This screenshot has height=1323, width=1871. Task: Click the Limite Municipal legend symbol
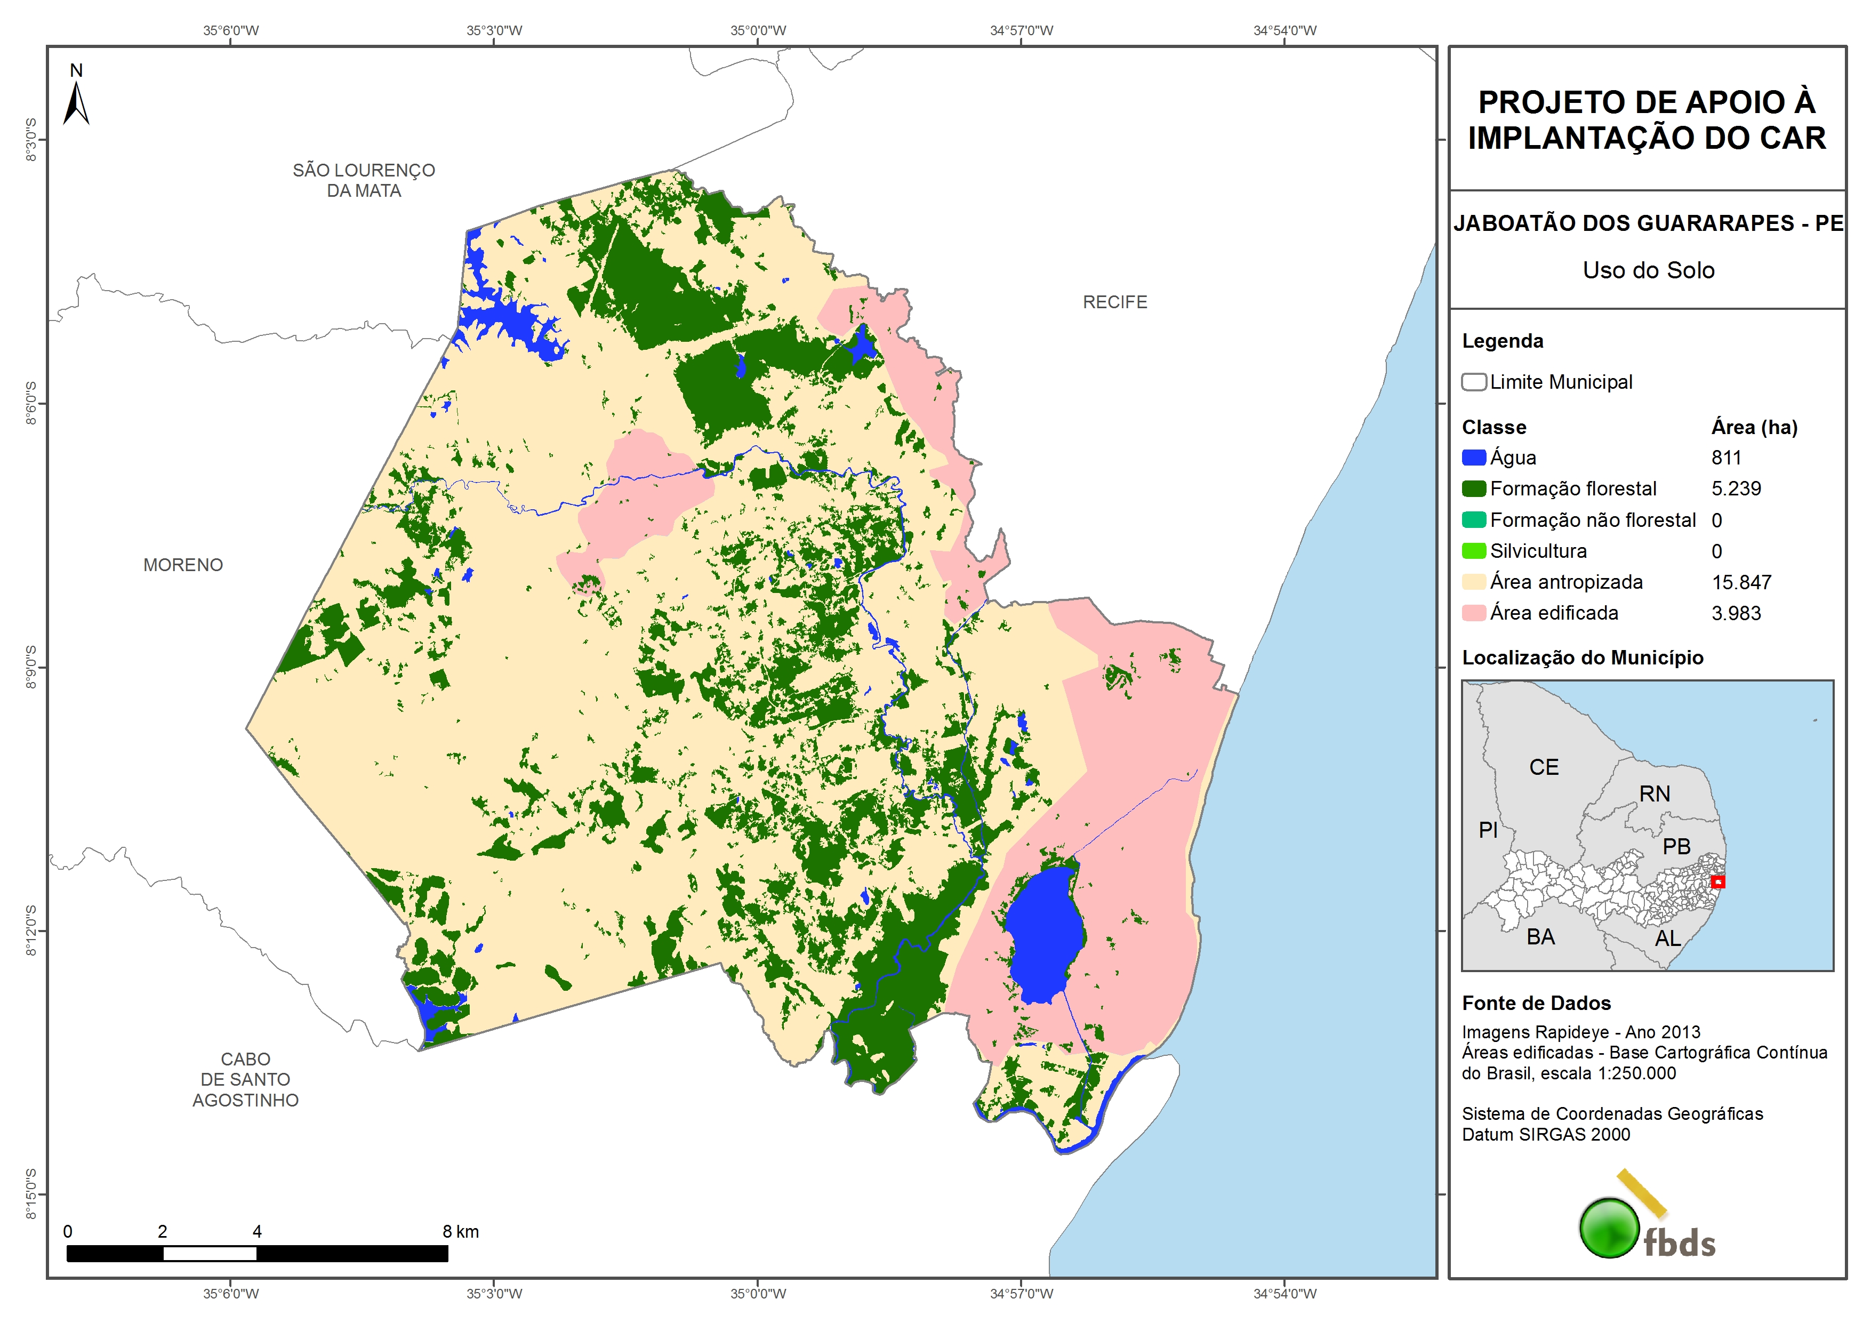point(1473,382)
